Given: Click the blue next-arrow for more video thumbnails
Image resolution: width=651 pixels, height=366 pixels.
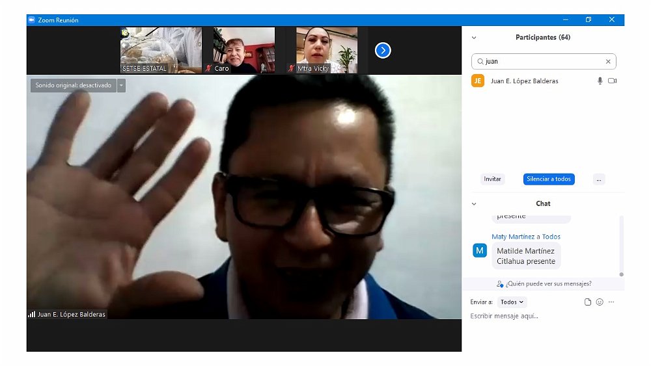Looking at the screenshot, I should tap(383, 50).
